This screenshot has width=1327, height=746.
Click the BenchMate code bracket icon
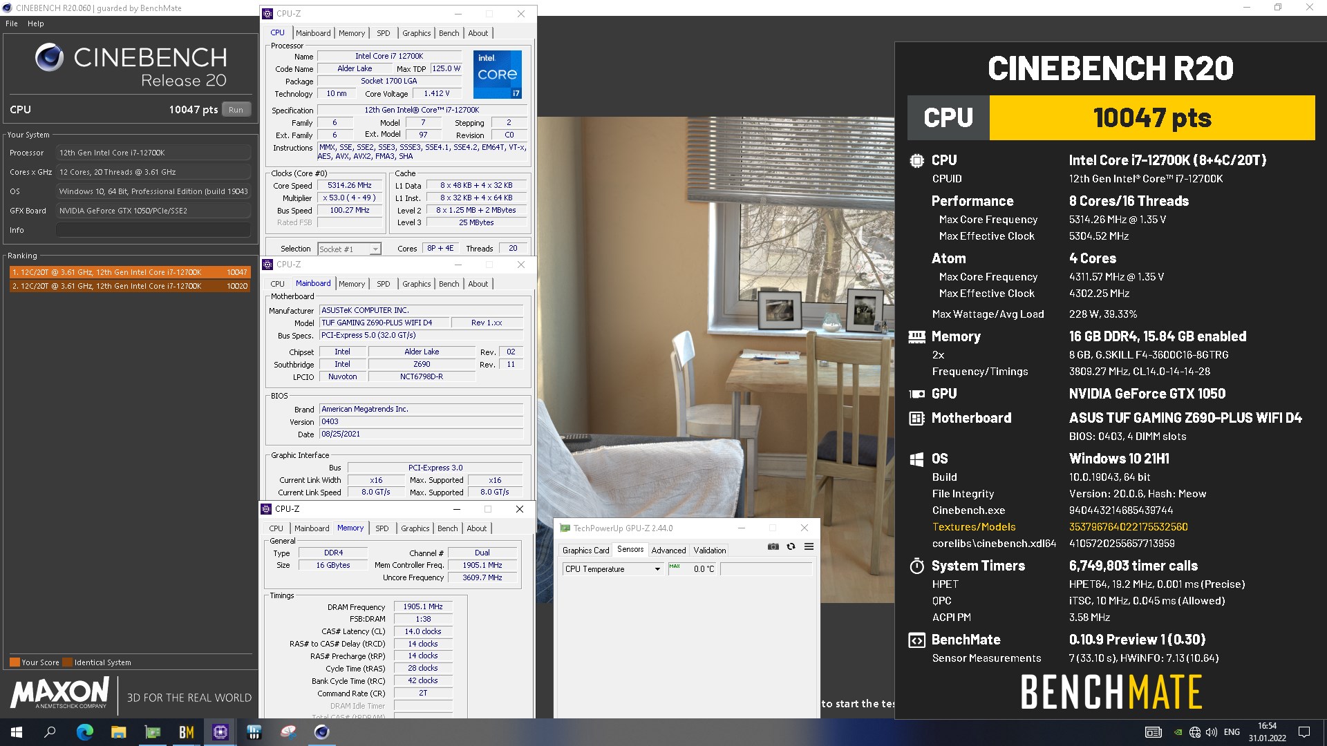point(916,640)
